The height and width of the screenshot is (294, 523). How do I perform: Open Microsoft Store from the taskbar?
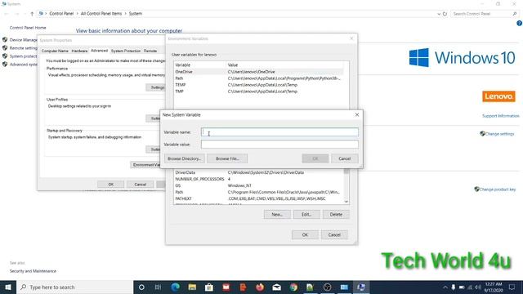point(209,287)
